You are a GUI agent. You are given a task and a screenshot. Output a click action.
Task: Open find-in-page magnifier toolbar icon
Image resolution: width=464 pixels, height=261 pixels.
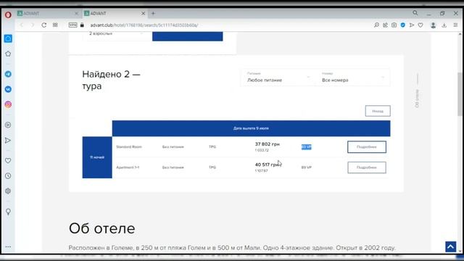pyautogui.click(x=376, y=25)
